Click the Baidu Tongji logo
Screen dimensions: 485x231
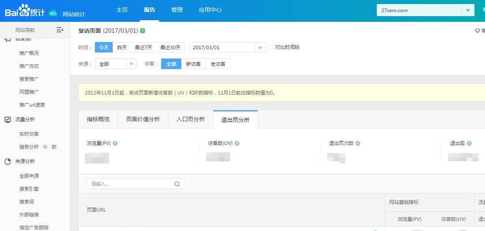25,11
